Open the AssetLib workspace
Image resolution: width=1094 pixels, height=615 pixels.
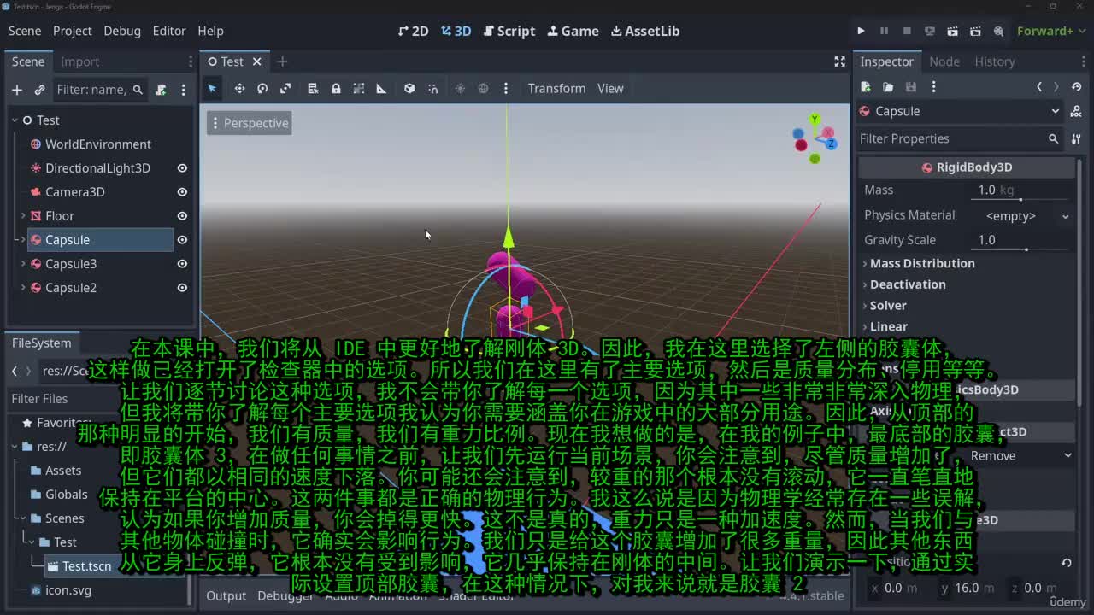tap(645, 31)
